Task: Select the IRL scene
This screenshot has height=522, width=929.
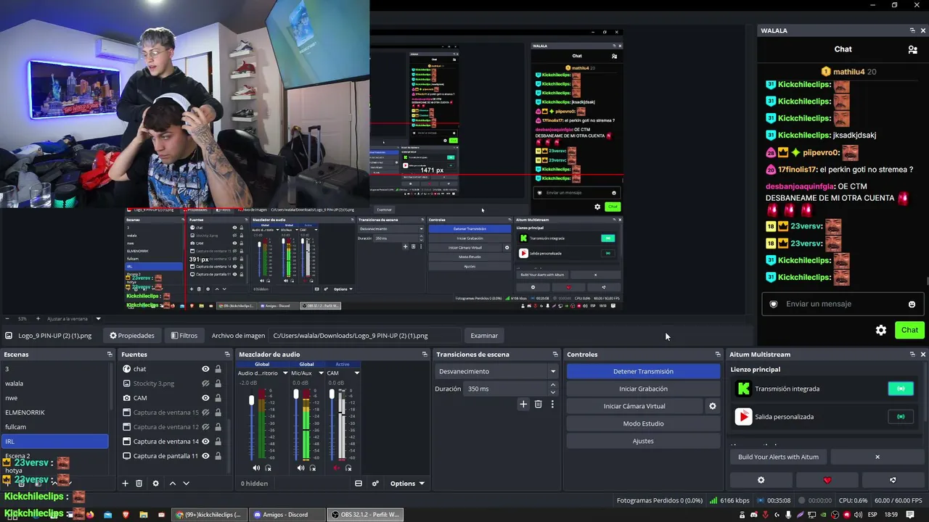Action: pyautogui.click(x=54, y=442)
